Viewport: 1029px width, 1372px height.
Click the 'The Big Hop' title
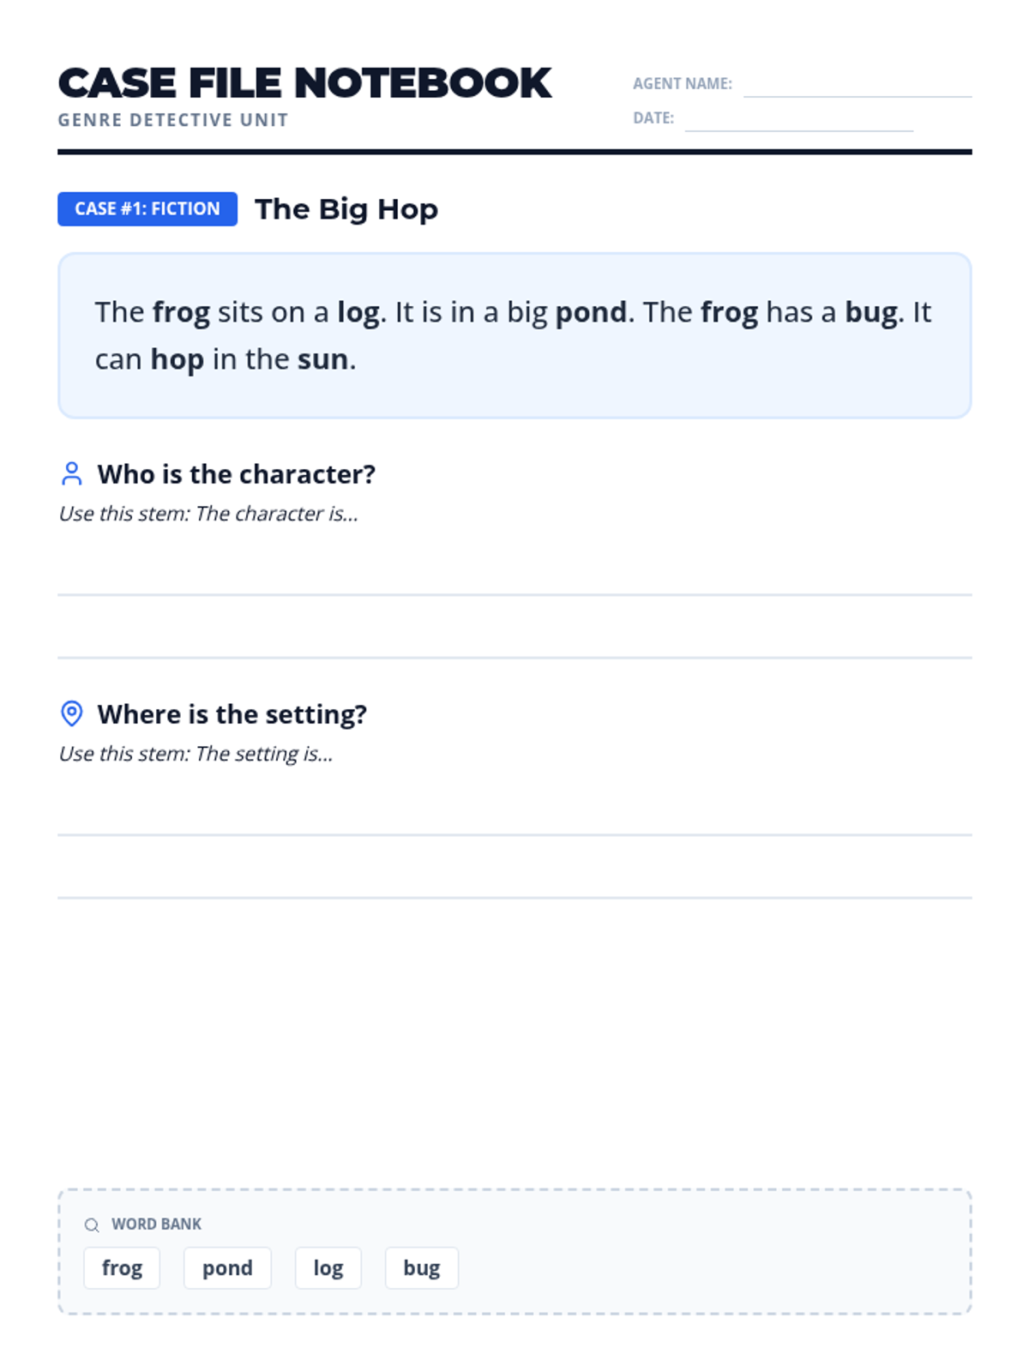[x=346, y=209]
